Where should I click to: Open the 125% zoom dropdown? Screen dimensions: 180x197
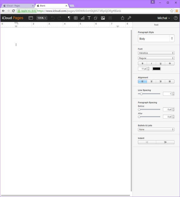[x=42, y=18]
